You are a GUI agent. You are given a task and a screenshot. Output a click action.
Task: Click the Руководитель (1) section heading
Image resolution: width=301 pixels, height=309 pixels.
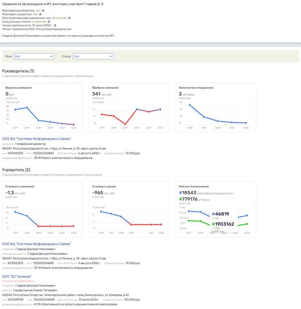pos(18,71)
